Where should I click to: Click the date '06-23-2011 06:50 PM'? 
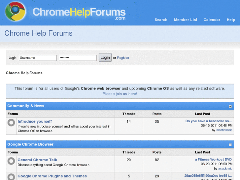[217, 164]
